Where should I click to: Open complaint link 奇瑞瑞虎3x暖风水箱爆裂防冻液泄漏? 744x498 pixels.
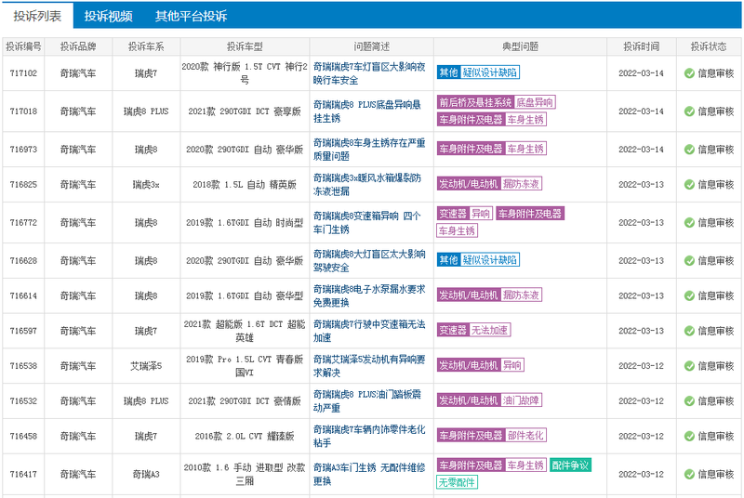tap(366, 184)
